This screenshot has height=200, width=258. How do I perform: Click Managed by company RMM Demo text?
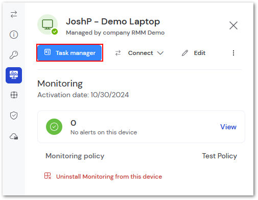click(115, 33)
